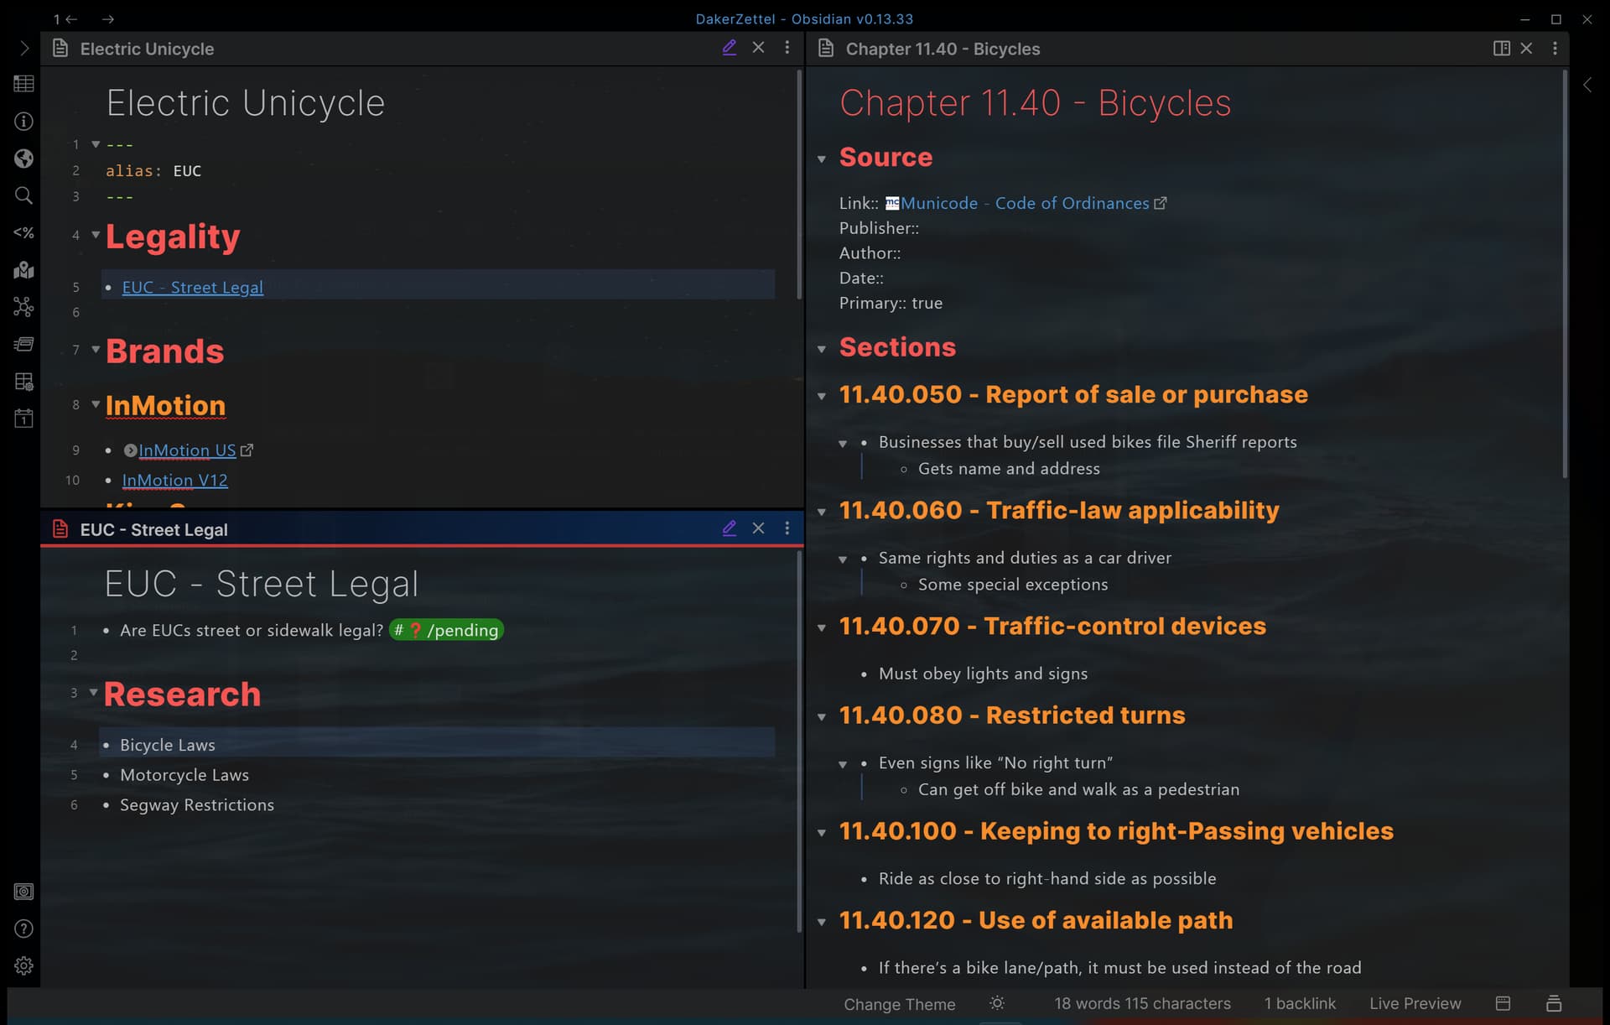The width and height of the screenshot is (1610, 1025).
Task: Collapse the Source heading fold arrow
Action: pos(822,159)
